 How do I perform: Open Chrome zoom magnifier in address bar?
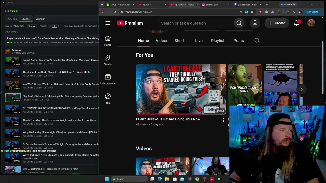click(x=241, y=12)
